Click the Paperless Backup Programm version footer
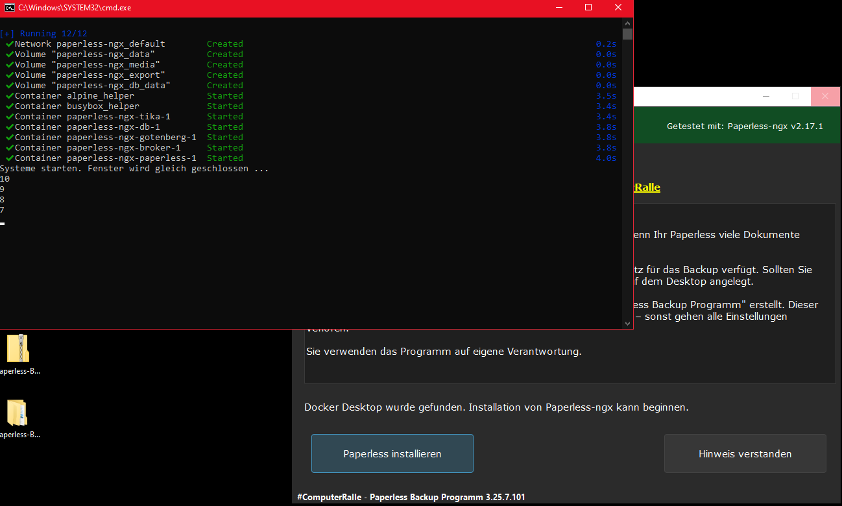This screenshot has height=506, width=842. tap(411, 497)
